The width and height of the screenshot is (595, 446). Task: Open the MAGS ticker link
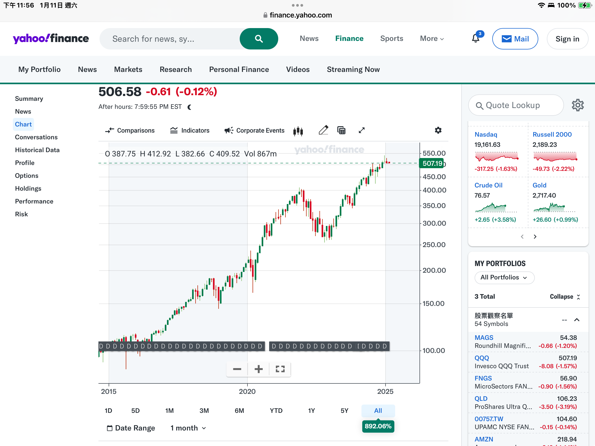pyautogui.click(x=484, y=338)
